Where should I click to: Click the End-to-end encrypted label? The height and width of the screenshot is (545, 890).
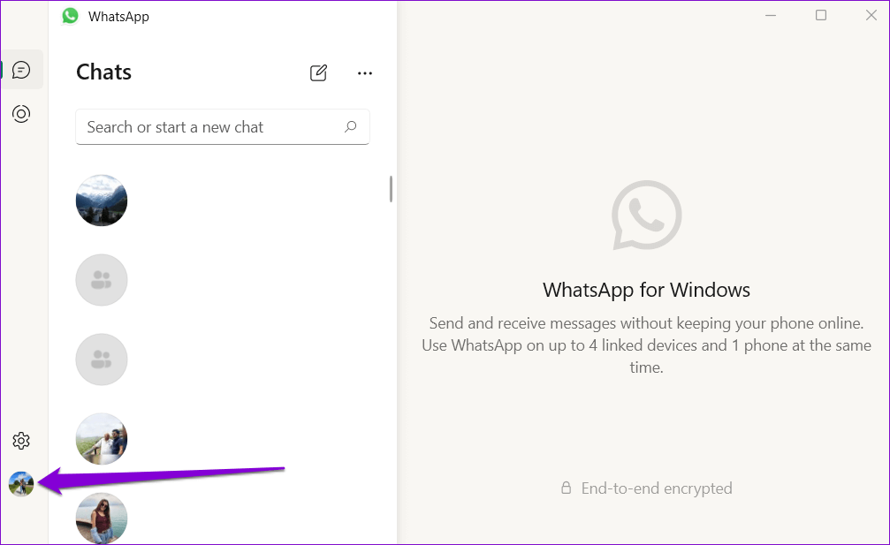click(657, 488)
